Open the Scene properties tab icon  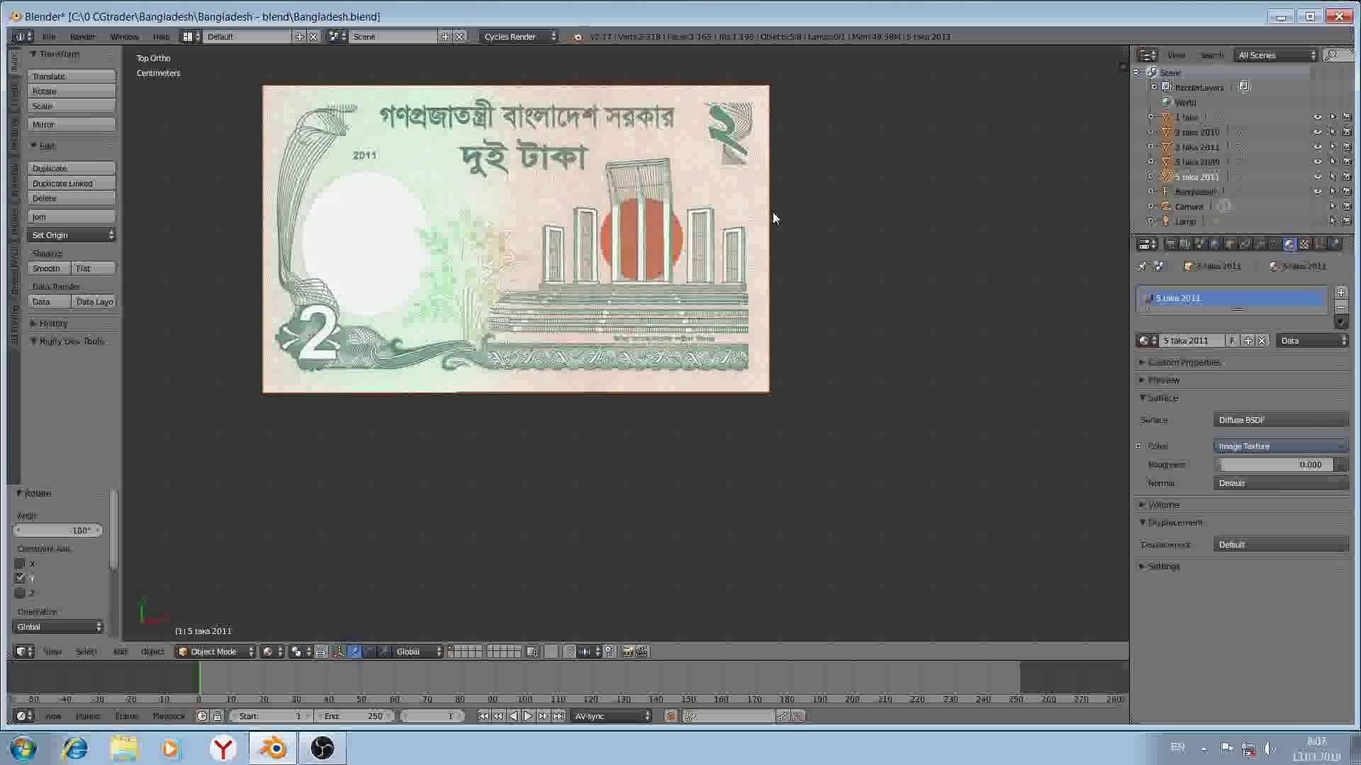pyautogui.click(x=1199, y=244)
